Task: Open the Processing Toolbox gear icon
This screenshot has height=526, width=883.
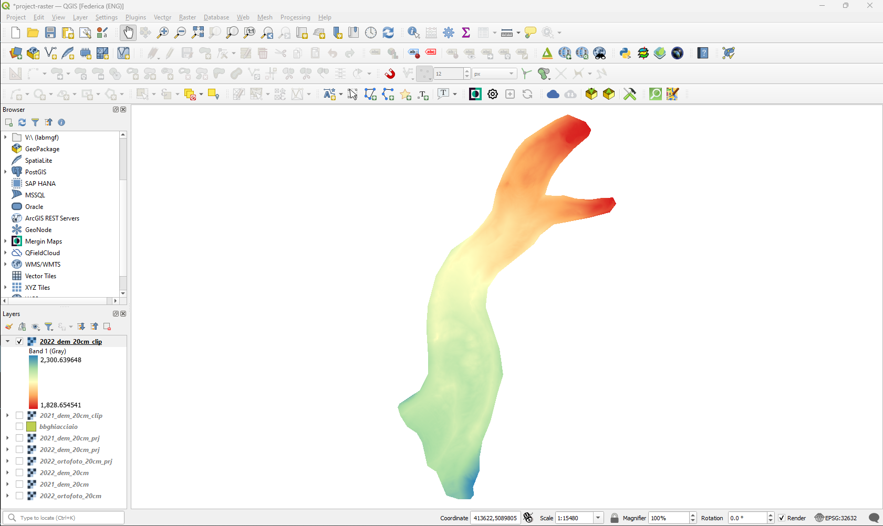Action: tap(449, 33)
